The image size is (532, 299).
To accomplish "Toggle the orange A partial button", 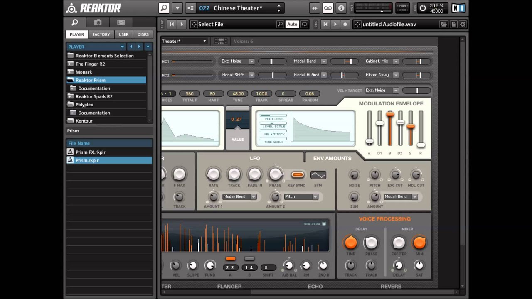I will [230, 259].
